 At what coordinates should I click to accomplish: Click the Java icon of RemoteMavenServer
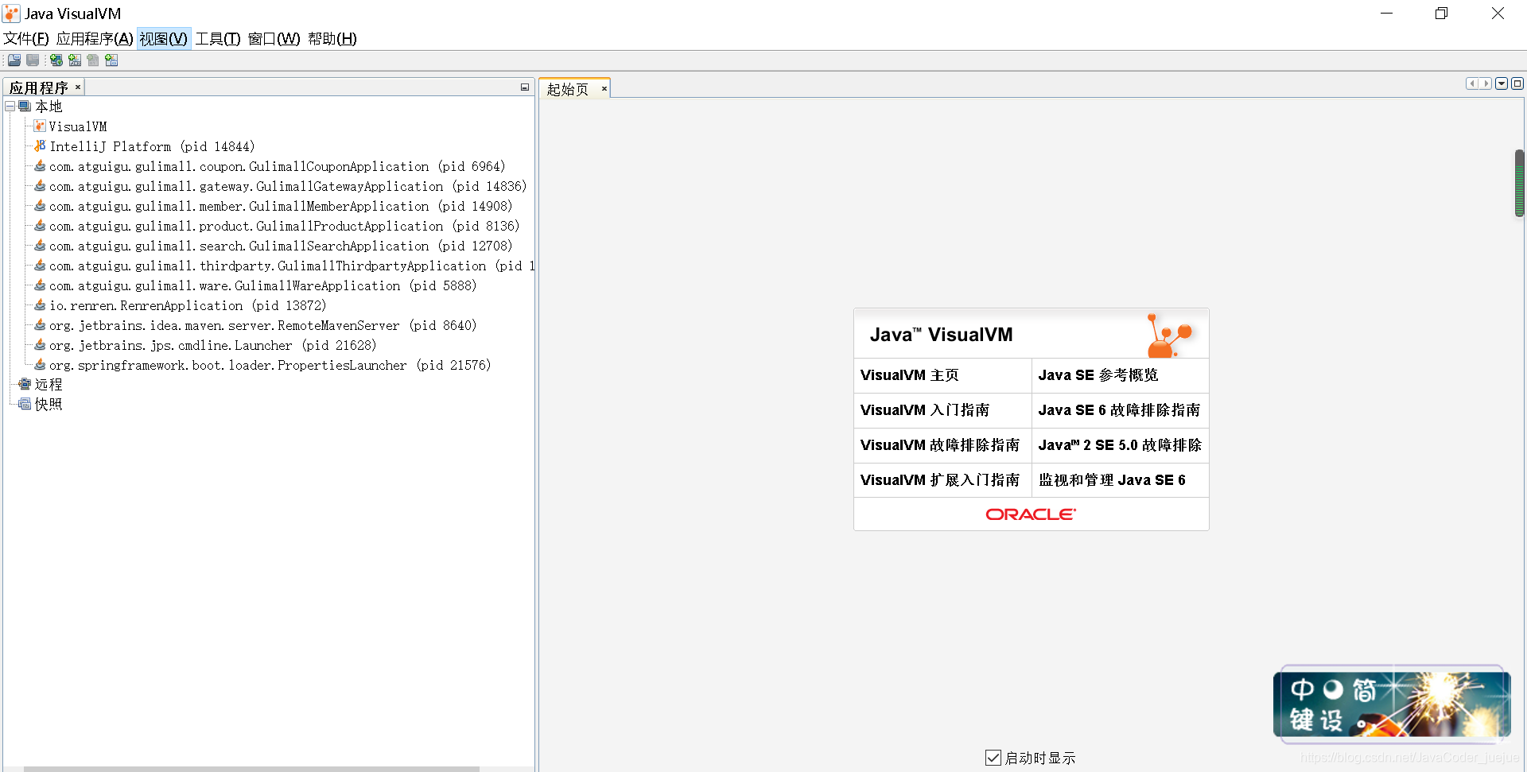point(40,325)
